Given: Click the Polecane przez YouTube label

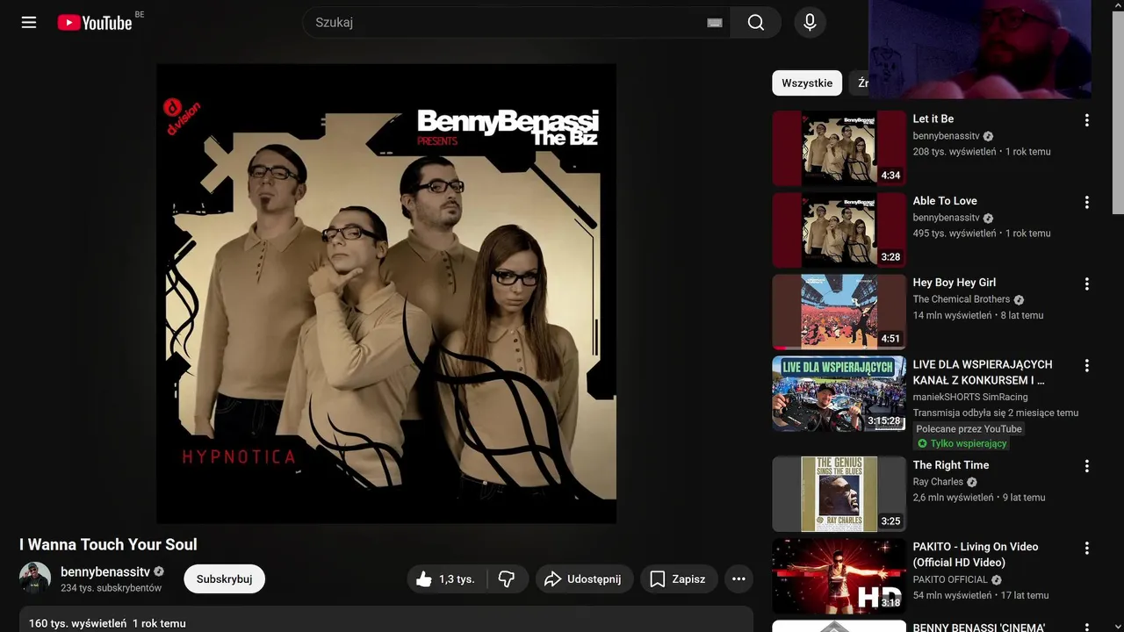Looking at the screenshot, I should coord(969,429).
